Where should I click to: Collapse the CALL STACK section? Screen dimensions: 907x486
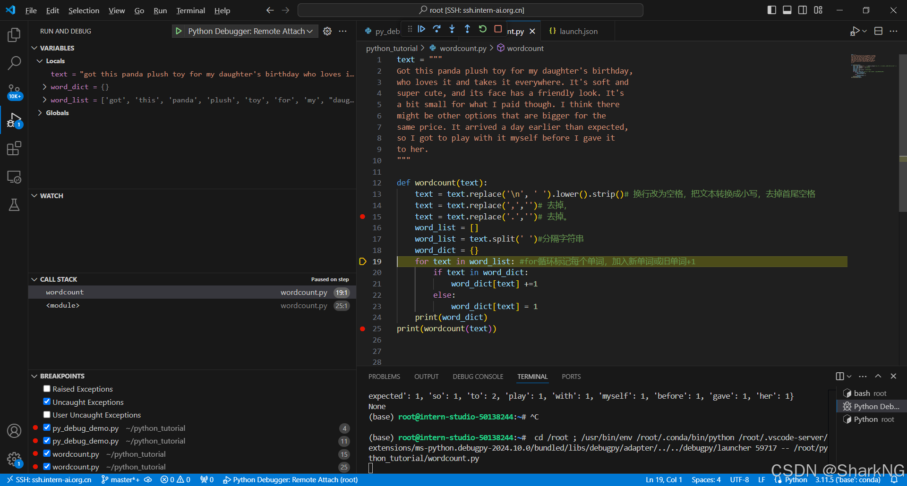34,279
